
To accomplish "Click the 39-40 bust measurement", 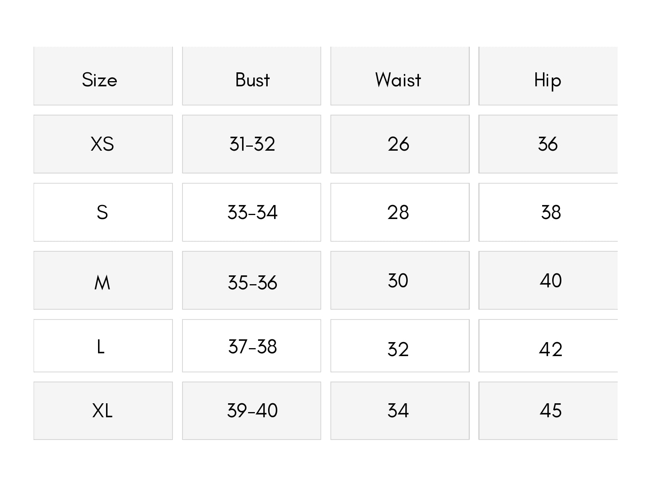I will pos(252,410).
